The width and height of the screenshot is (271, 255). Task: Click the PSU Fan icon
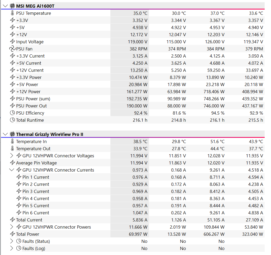(x=12, y=49)
